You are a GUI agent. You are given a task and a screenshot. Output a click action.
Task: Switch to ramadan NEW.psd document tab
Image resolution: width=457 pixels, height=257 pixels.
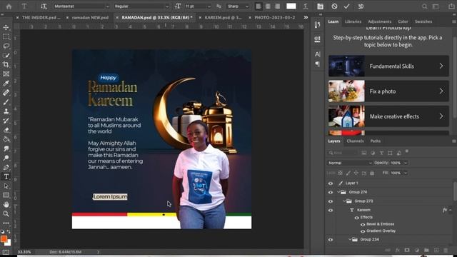(x=90, y=17)
